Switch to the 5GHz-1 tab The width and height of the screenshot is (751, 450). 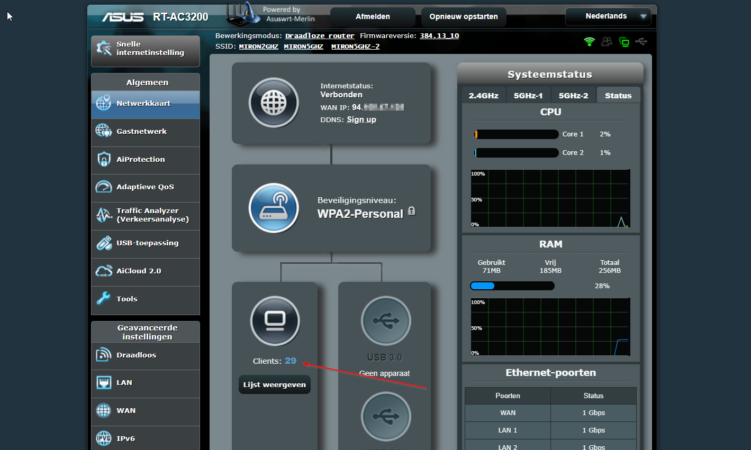click(528, 96)
